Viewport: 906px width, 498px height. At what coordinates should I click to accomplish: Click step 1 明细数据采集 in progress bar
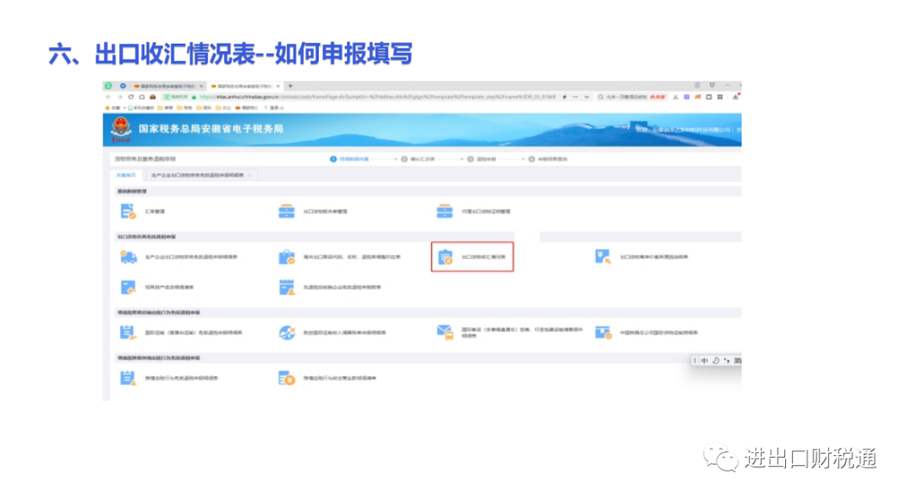coord(349,159)
